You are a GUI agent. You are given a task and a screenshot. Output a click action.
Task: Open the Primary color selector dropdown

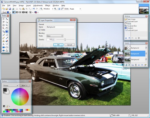(x=11, y=86)
